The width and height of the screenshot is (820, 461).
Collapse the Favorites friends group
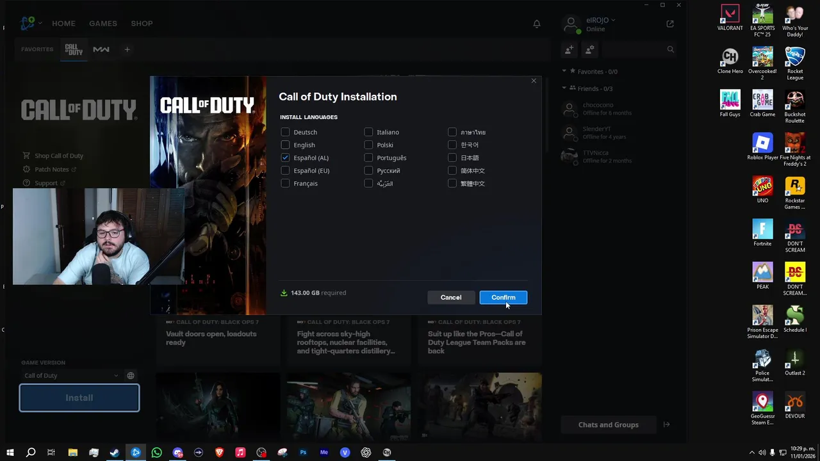point(564,71)
